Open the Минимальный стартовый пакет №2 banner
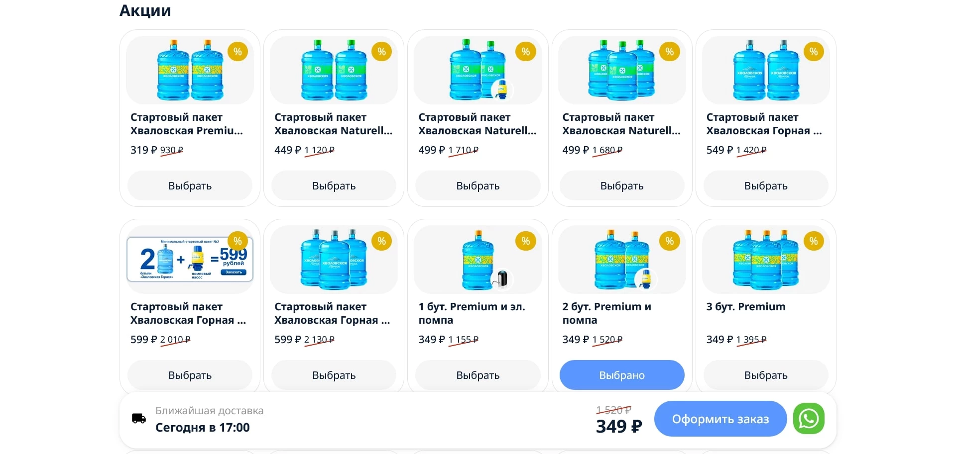 pyautogui.click(x=190, y=259)
